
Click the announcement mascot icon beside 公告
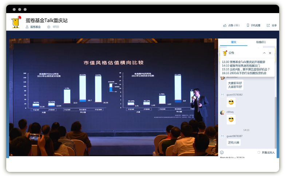tap(224, 53)
